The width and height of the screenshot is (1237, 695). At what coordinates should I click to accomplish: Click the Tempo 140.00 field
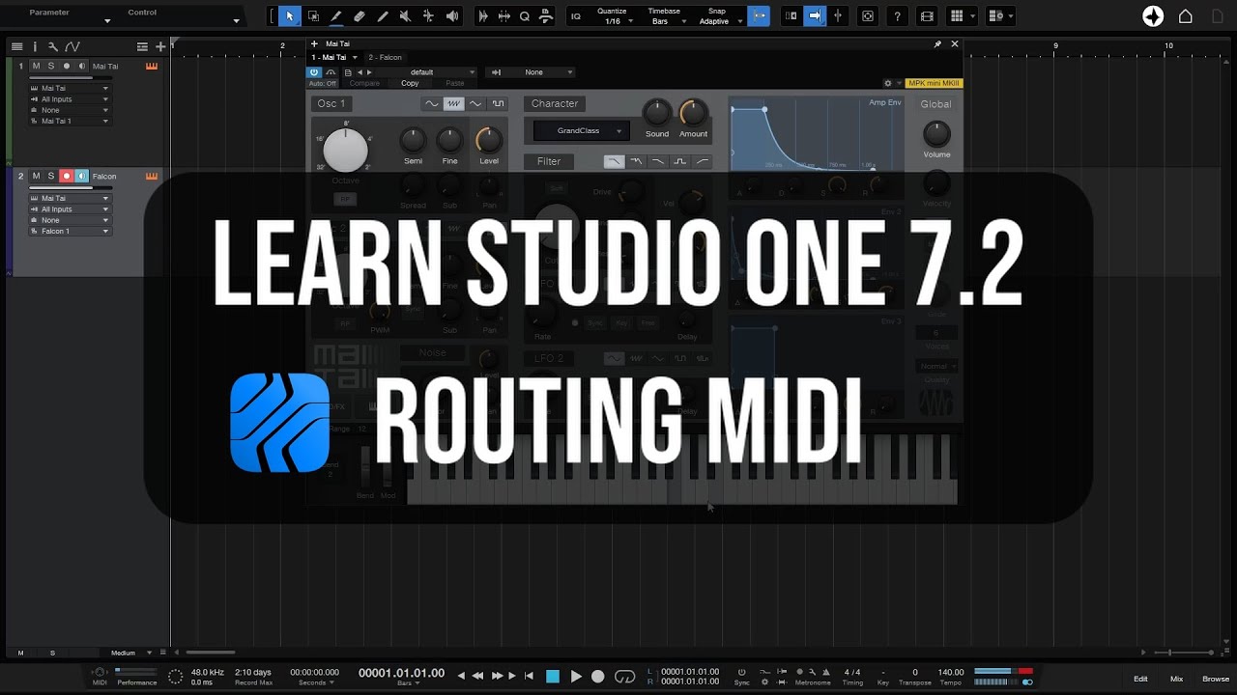coord(951,672)
